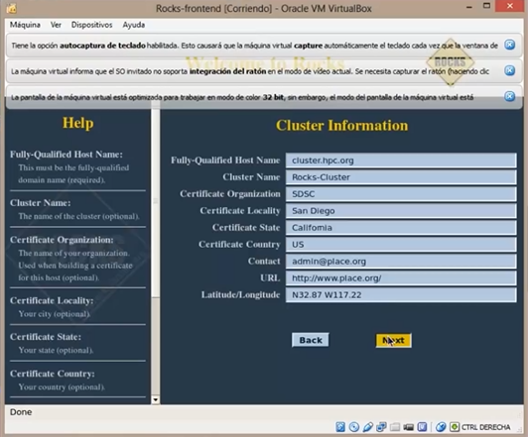Viewport: 528px width, 437px height.
Task: Edit the Certificate Locality field
Action: (x=401, y=211)
